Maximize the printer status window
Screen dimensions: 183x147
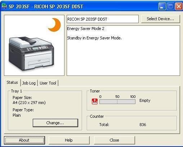[170, 7]
